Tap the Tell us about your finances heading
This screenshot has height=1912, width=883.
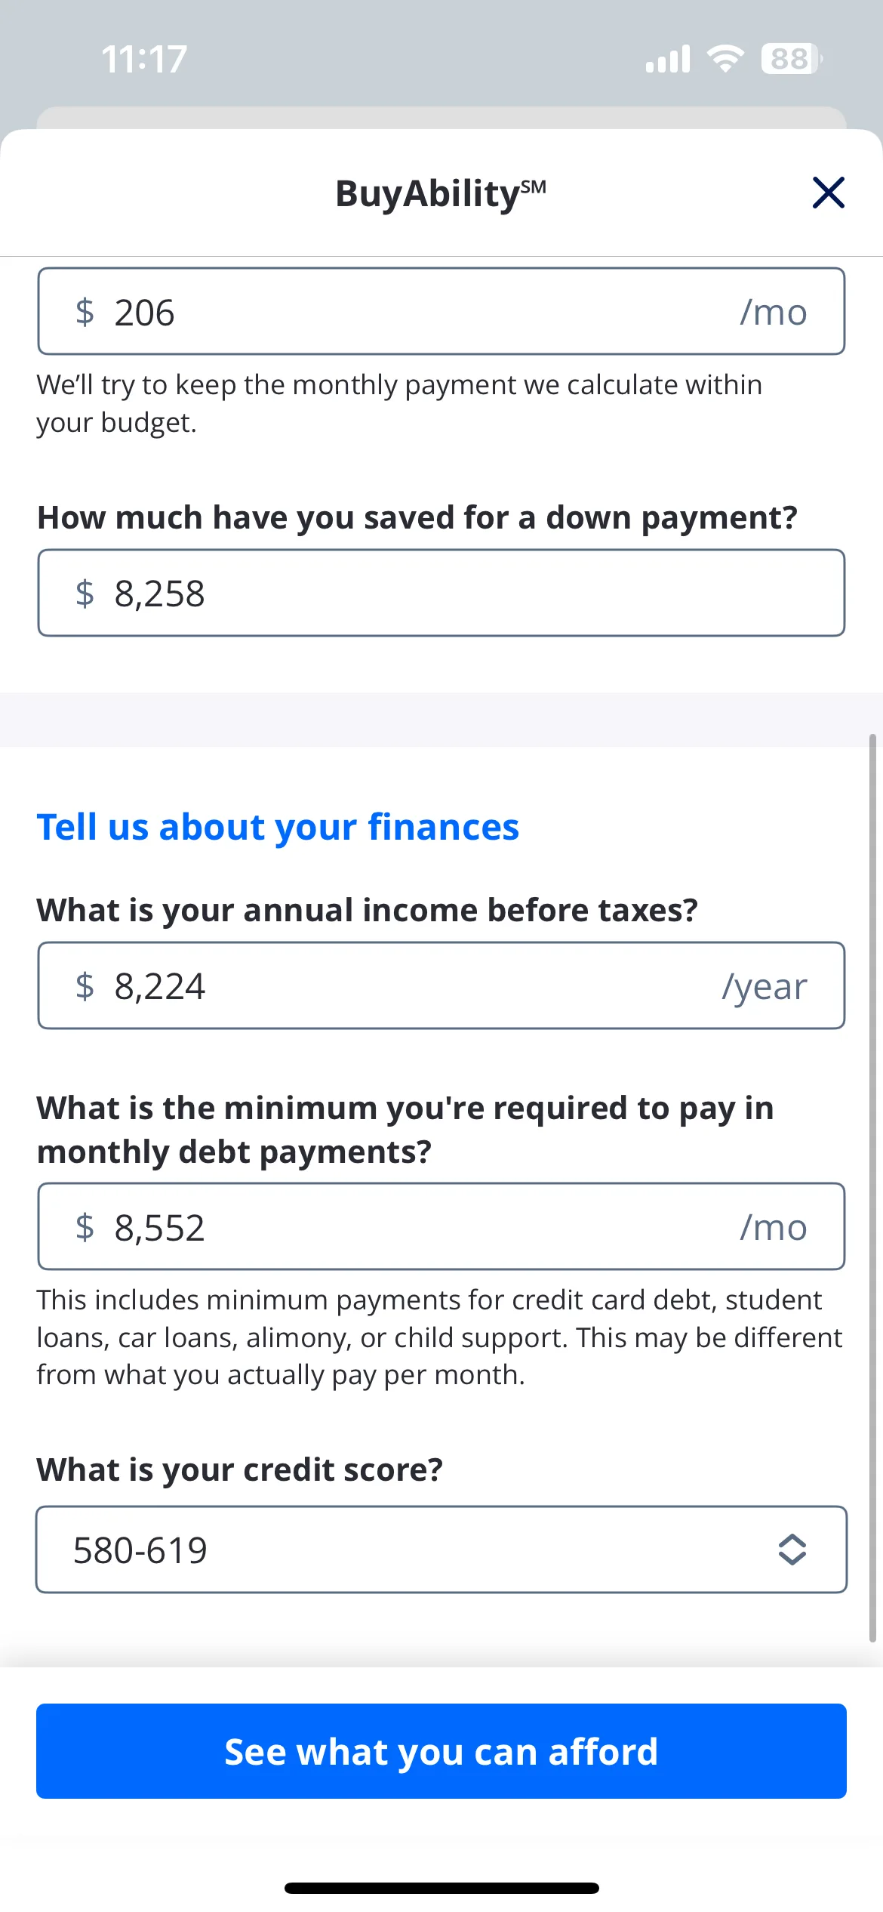click(x=278, y=827)
